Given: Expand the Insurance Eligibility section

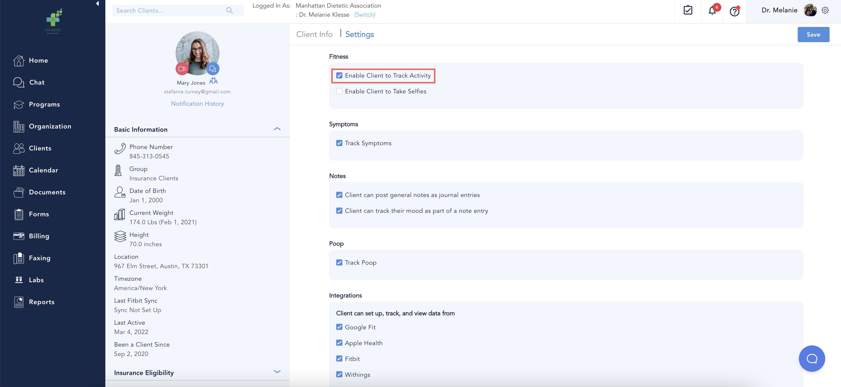Looking at the screenshot, I should click(x=277, y=372).
